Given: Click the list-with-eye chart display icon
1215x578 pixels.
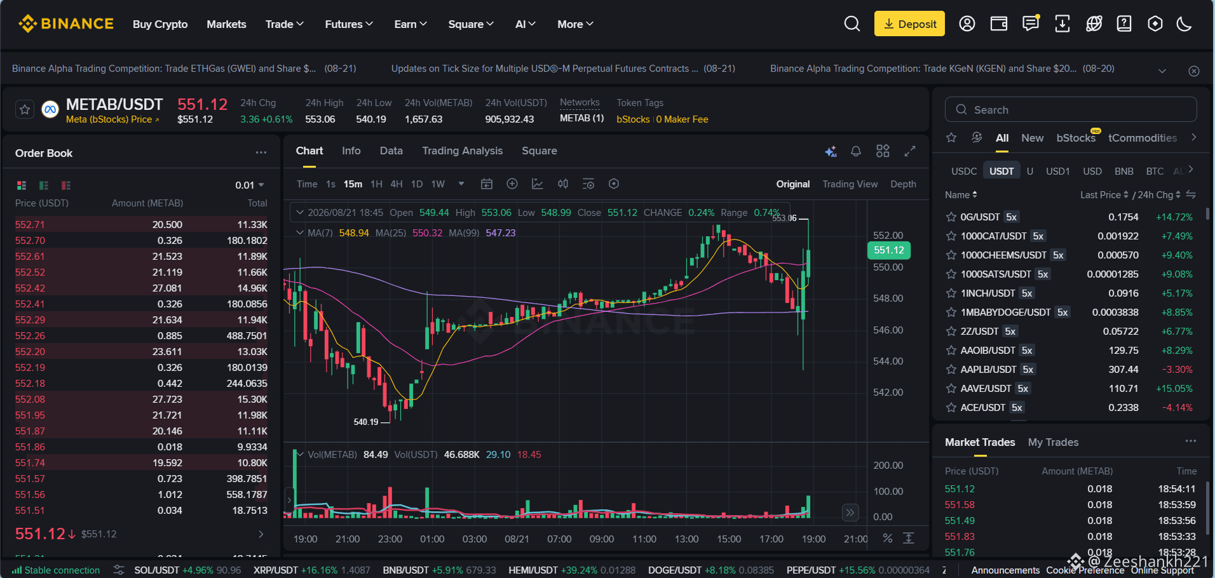Looking at the screenshot, I should (588, 184).
